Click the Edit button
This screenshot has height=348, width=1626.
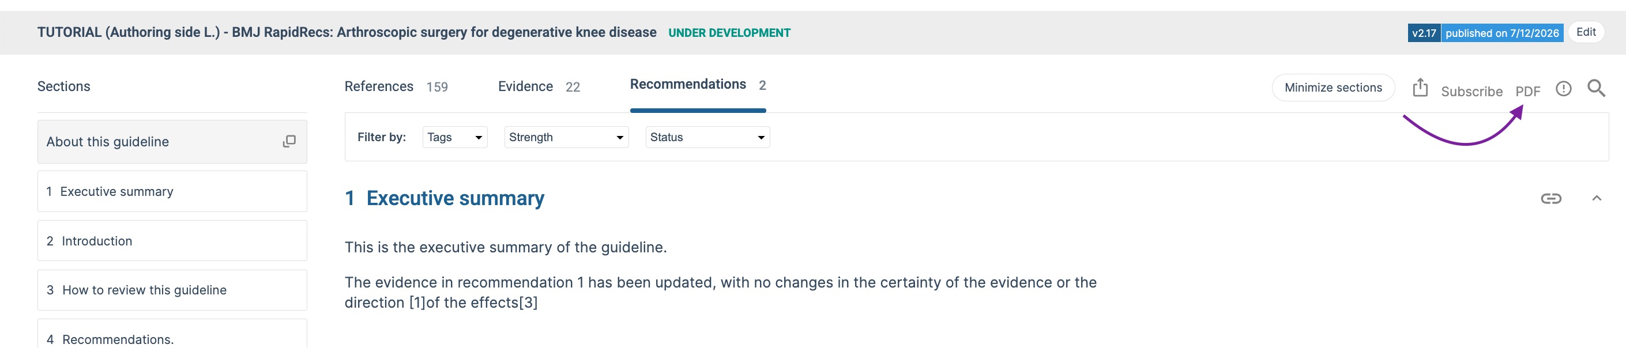point(1586,32)
